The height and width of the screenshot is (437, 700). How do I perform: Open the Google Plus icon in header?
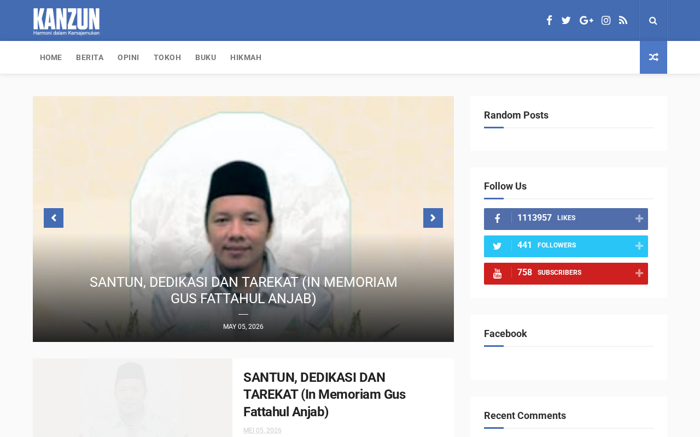tap(586, 20)
